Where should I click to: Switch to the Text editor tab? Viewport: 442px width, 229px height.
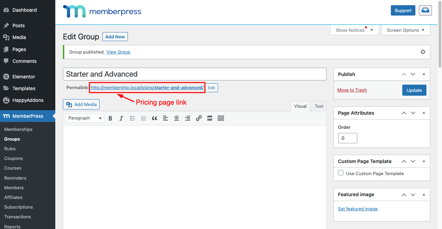[x=319, y=106]
